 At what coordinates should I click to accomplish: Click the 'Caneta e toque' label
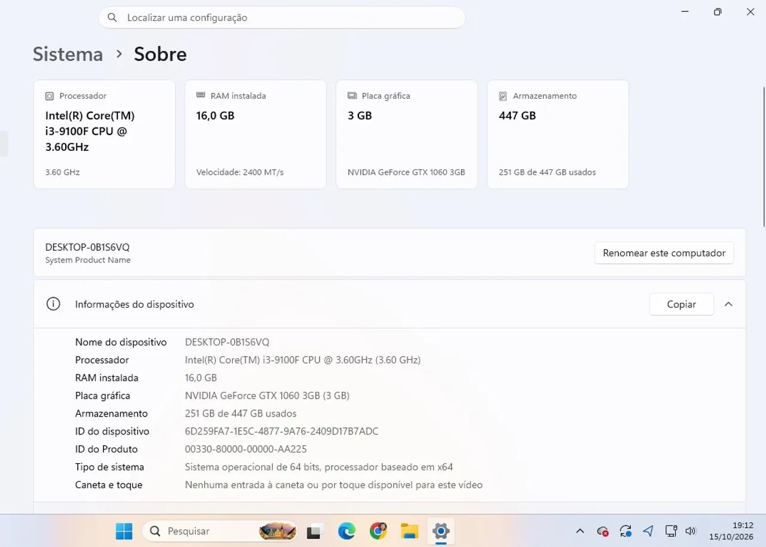point(109,485)
